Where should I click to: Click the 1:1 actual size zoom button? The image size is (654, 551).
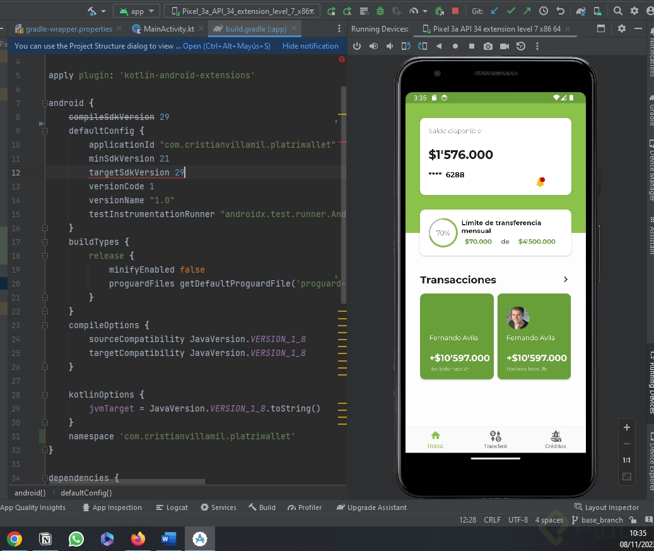click(626, 460)
